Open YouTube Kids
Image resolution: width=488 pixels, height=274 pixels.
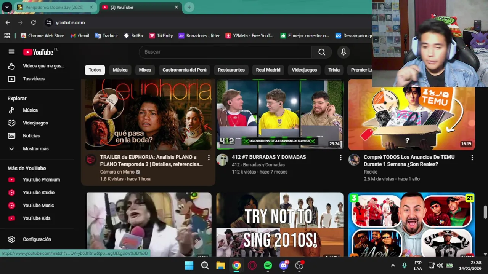[37, 218]
